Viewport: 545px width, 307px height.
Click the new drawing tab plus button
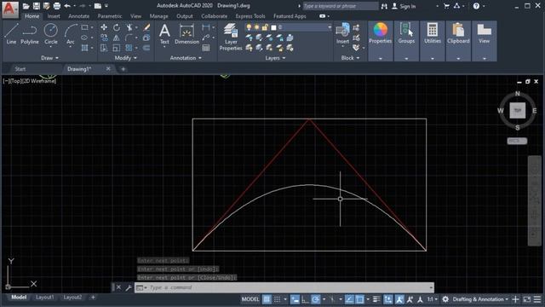(123, 69)
